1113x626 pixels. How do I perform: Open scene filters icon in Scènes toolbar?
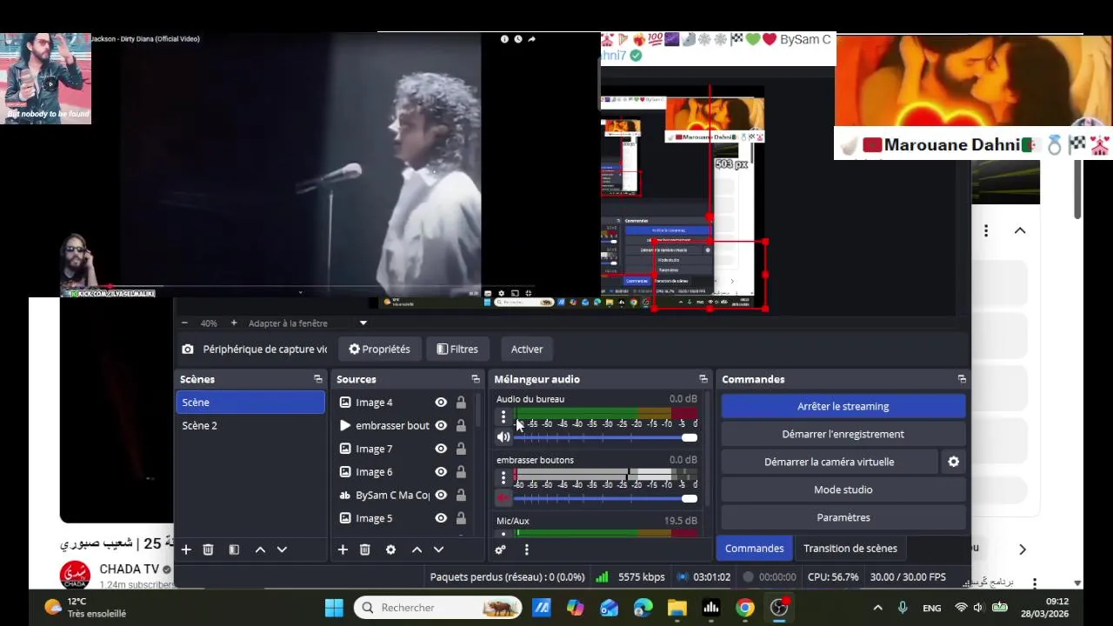coord(234,549)
